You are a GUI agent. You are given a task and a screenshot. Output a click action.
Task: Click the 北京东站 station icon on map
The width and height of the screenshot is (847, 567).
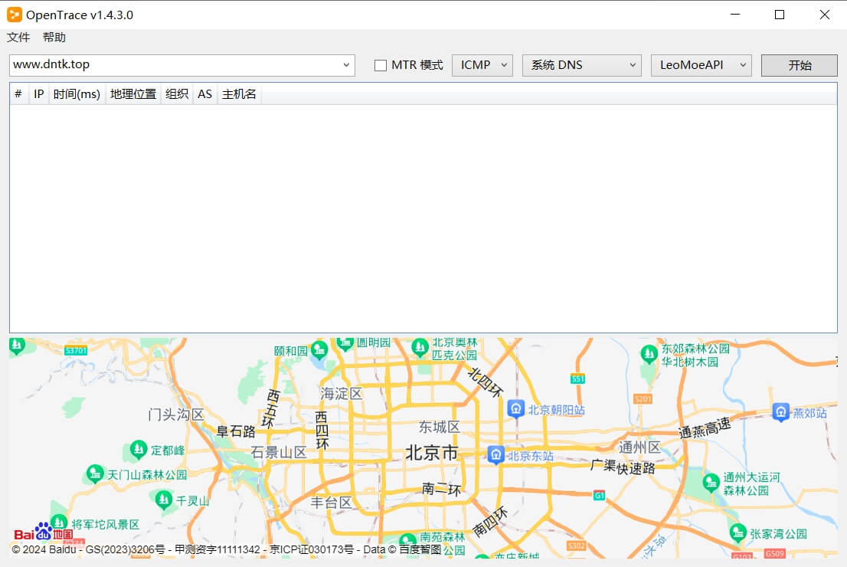pyautogui.click(x=496, y=455)
